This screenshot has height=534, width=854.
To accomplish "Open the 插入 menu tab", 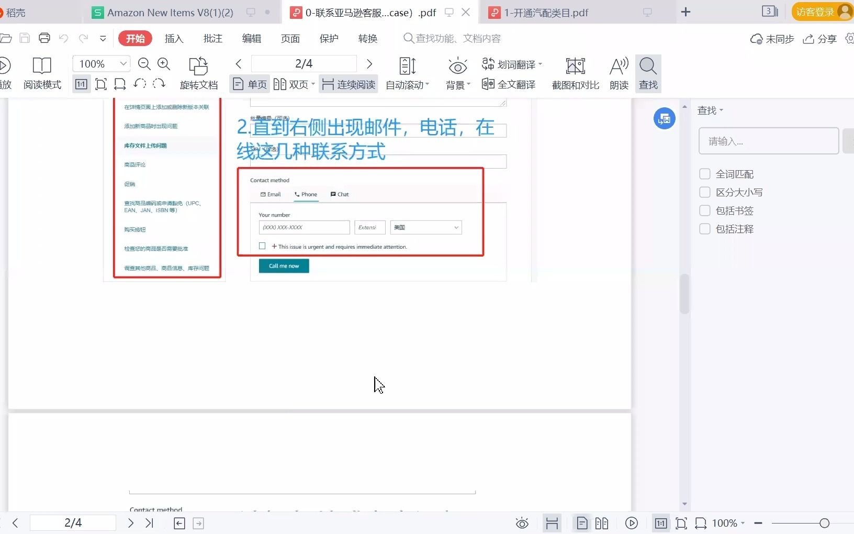I will [x=174, y=38].
